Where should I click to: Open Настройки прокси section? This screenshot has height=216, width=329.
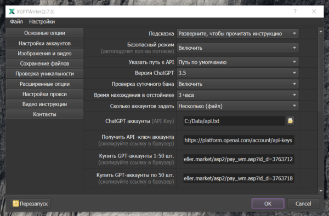click(45, 94)
